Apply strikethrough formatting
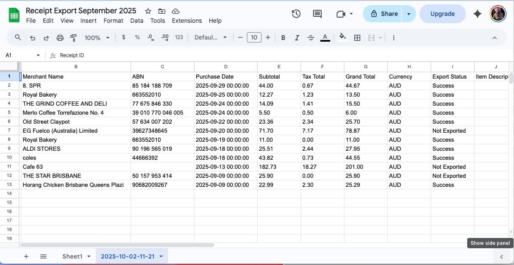The width and height of the screenshot is (514, 265). (x=310, y=37)
